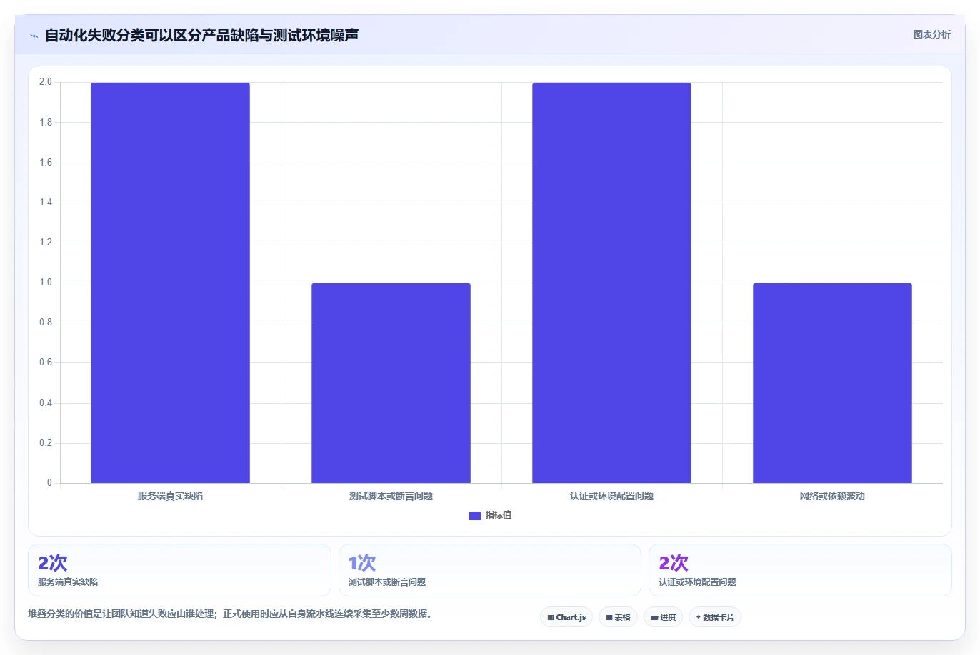Click the 图表分析 label in header
This screenshot has width=980, height=655.
(931, 34)
